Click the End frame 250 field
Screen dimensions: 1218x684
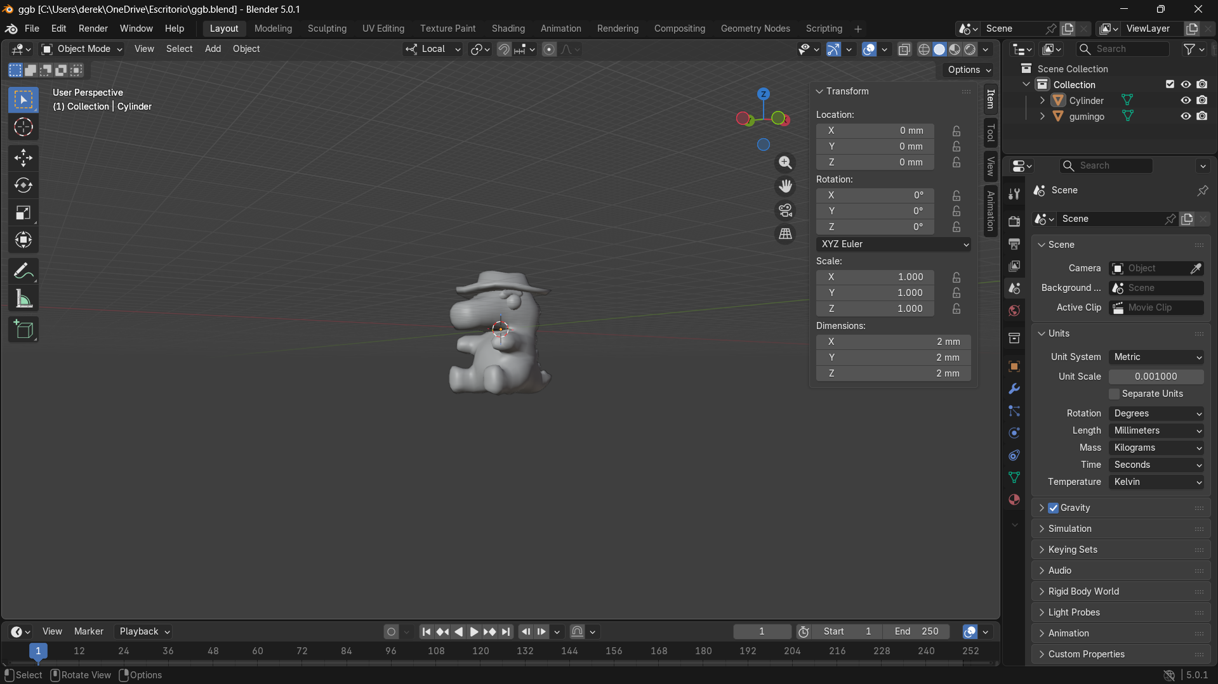tap(916, 631)
